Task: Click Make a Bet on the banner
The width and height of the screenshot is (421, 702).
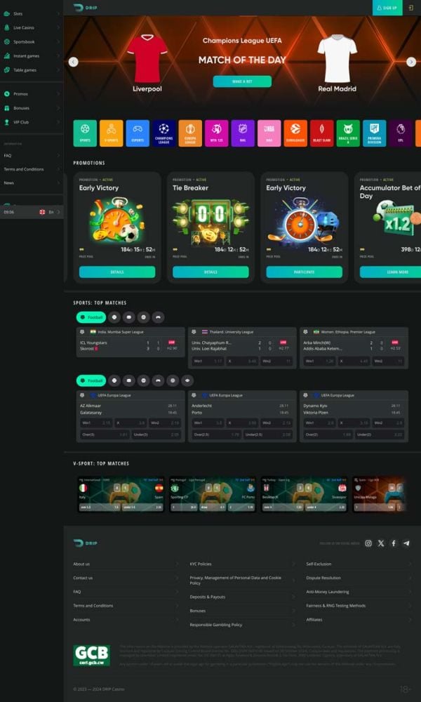Action: click(242, 81)
